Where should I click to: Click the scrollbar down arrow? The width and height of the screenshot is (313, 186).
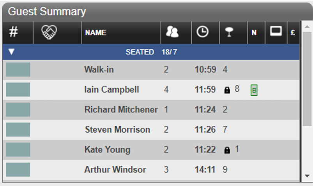click(307, 176)
